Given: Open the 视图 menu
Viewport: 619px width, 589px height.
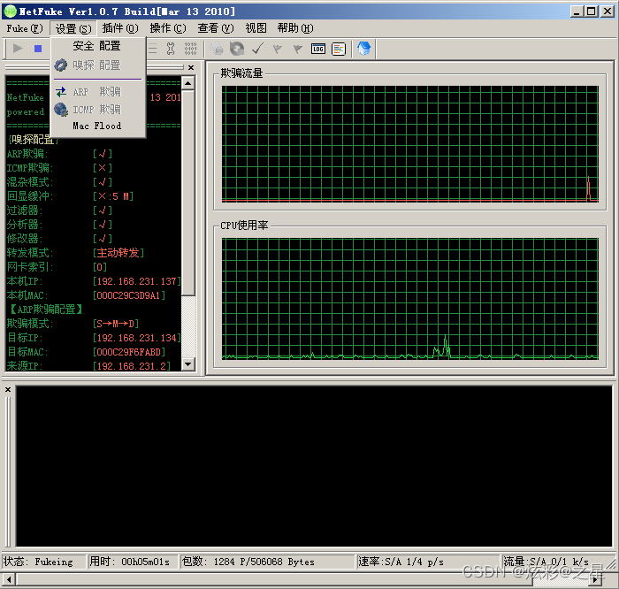Looking at the screenshot, I should click(x=256, y=28).
